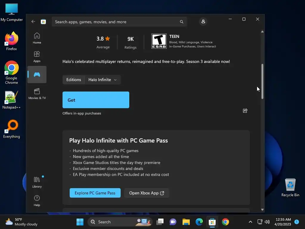Viewport: 305px width, 229px height.
Task: Click the scroll up arrow
Action: point(262,32)
